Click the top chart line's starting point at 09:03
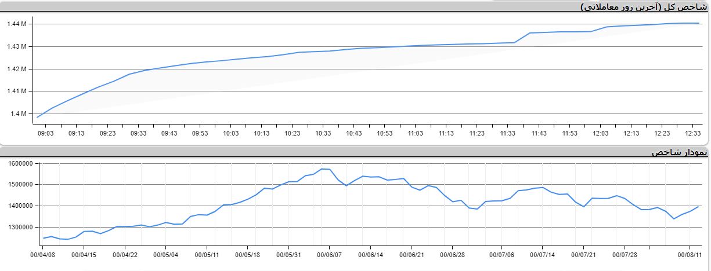Image resolution: width=711 pixels, height=271 pixels. pyautogui.click(x=38, y=118)
